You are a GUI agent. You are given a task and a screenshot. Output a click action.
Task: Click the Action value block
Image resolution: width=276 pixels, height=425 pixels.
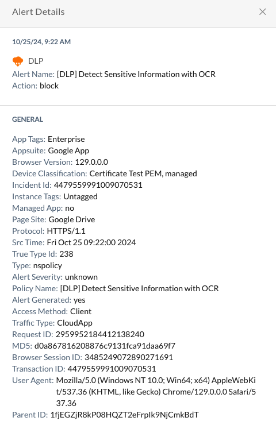tap(49, 86)
